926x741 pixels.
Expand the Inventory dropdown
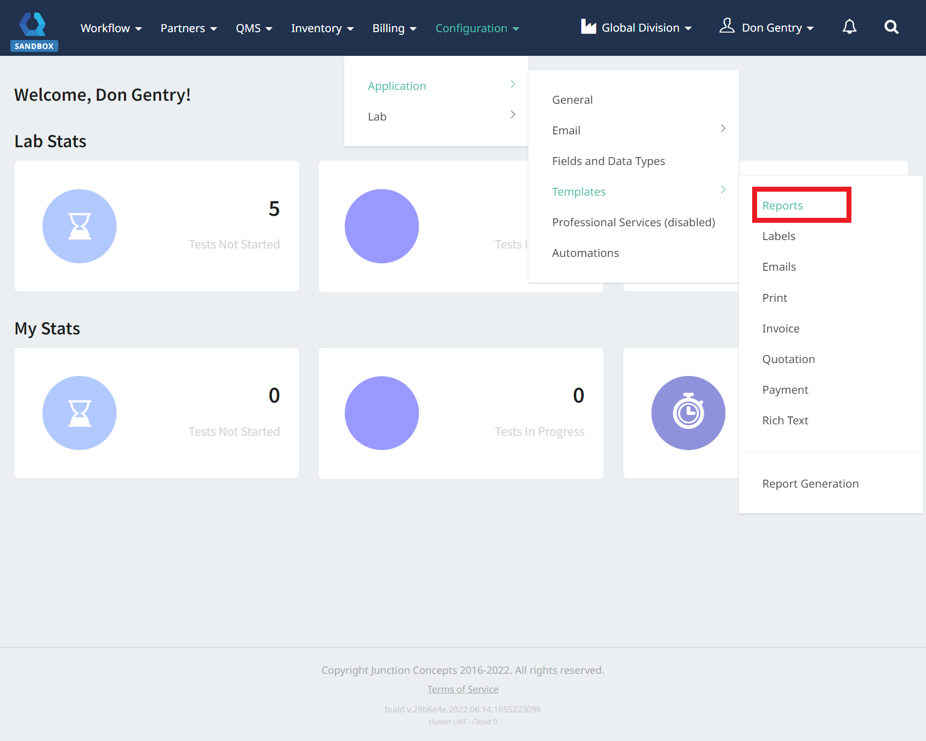322,28
